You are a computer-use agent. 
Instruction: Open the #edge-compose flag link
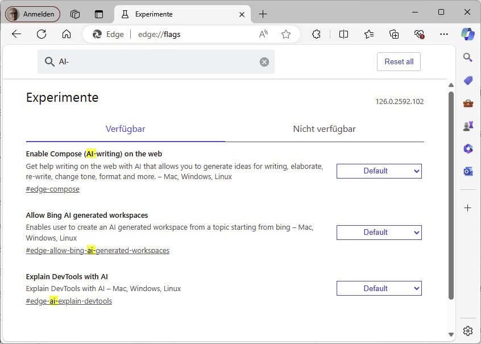coord(52,189)
